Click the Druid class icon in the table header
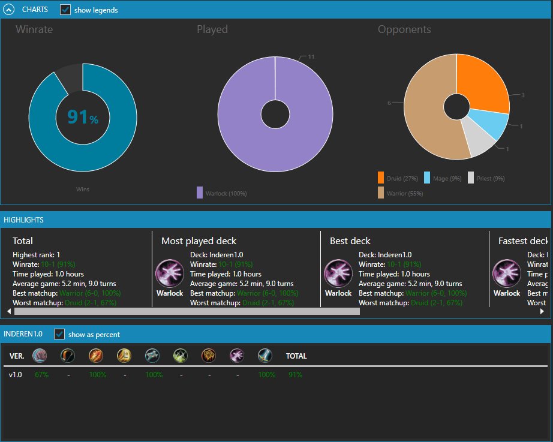The height and width of the screenshot is (442, 553). 40,356
